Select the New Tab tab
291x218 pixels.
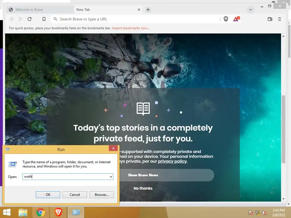click(108, 10)
